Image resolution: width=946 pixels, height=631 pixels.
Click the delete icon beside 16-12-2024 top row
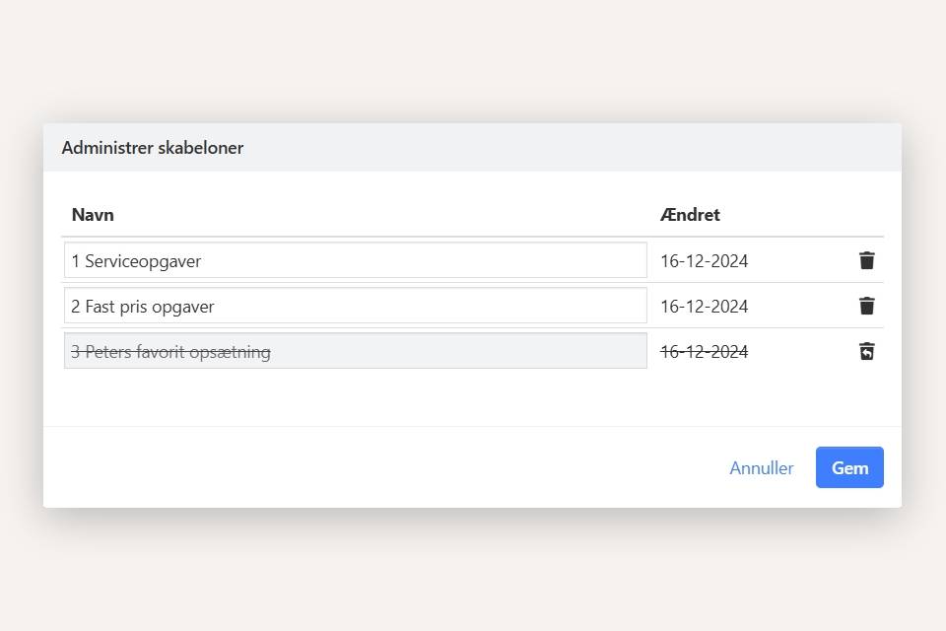866,260
